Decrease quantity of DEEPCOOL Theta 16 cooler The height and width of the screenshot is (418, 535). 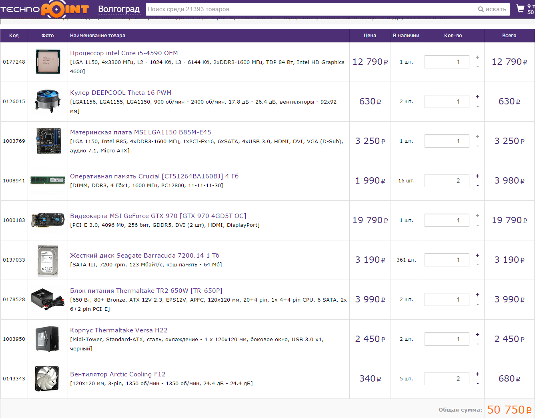pyautogui.click(x=477, y=106)
